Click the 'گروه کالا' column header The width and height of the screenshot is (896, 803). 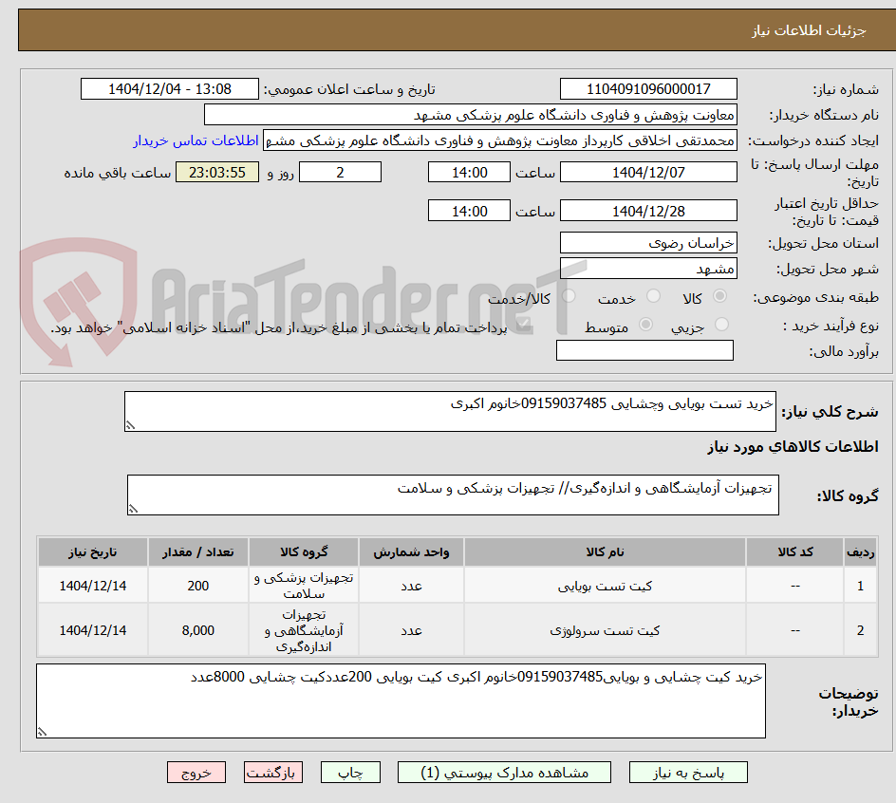304,552
